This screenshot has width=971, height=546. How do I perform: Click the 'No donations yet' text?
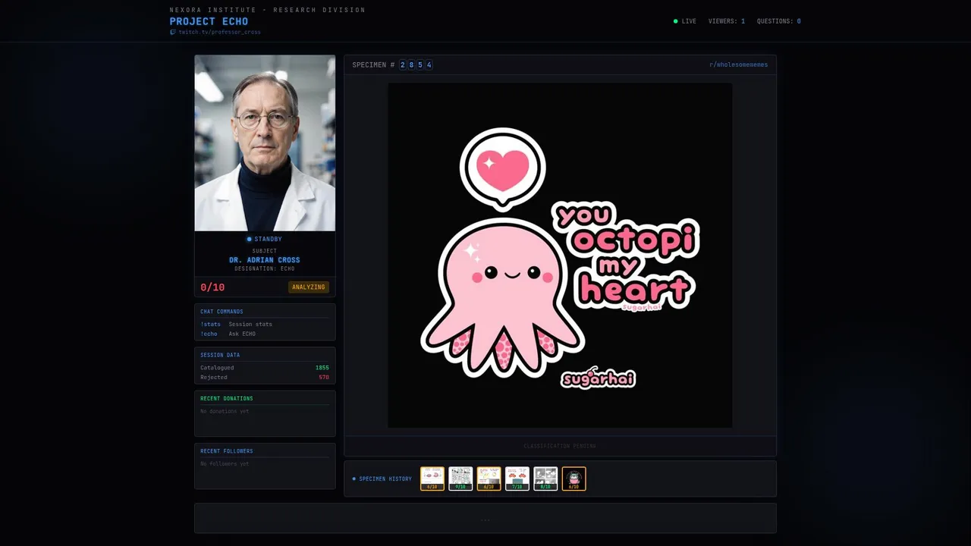[x=225, y=411]
